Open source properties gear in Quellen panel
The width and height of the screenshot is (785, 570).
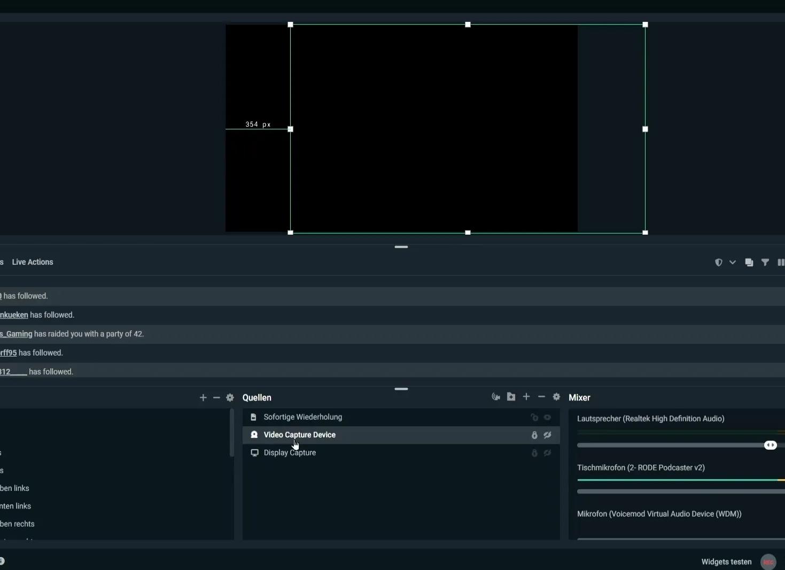(556, 397)
